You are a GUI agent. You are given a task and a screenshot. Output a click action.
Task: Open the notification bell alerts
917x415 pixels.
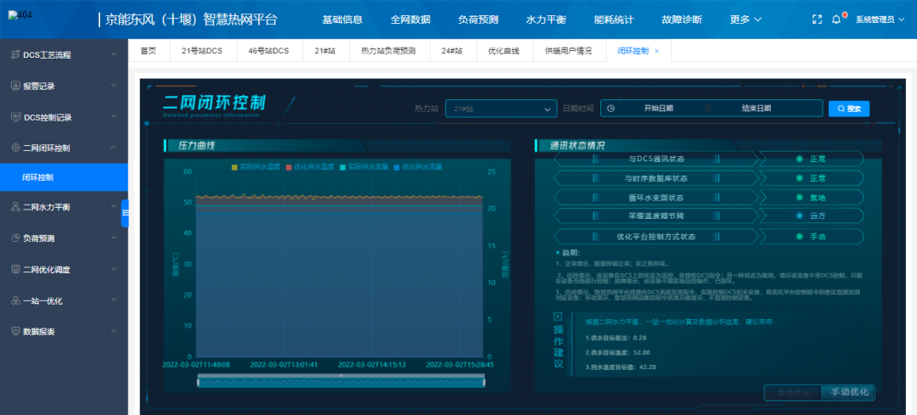click(836, 19)
